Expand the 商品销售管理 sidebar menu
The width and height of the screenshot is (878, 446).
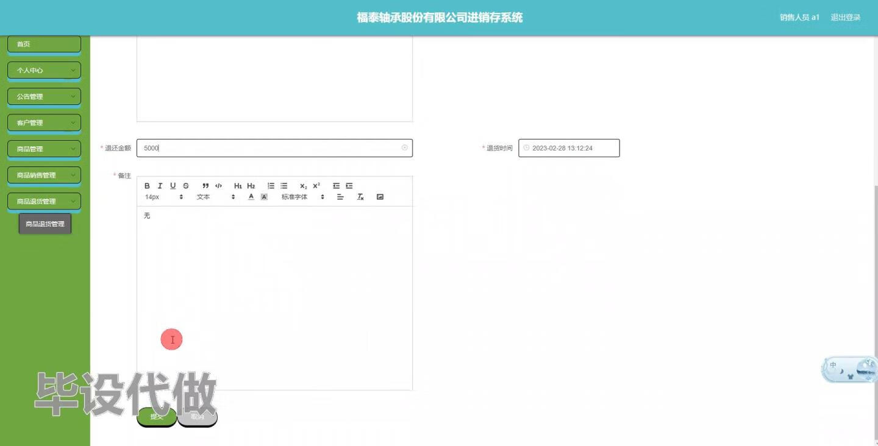pyautogui.click(x=44, y=175)
